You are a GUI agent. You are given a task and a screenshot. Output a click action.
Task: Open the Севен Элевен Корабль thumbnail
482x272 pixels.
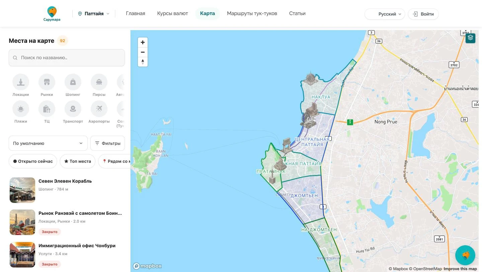coord(22,190)
